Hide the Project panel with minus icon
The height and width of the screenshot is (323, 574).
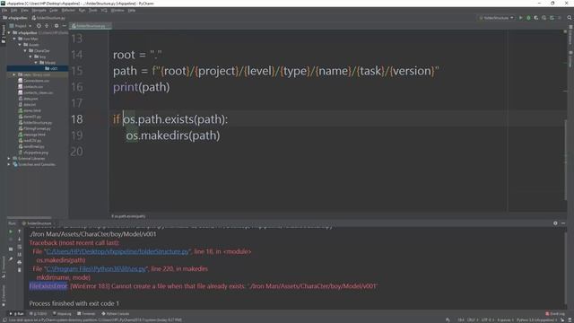pyautogui.click(x=64, y=26)
